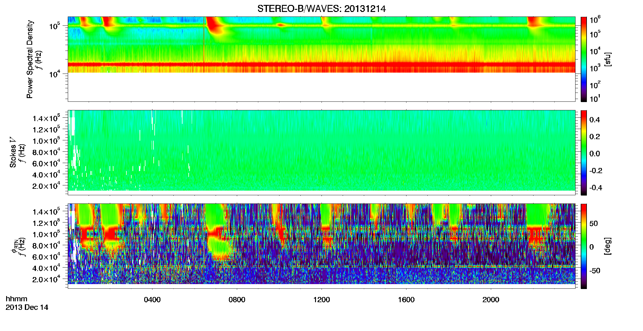Click the 0800 time tick label
This screenshot has width=643, height=331.
tap(237, 300)
